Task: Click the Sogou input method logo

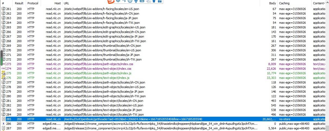Action: (110, 2)
